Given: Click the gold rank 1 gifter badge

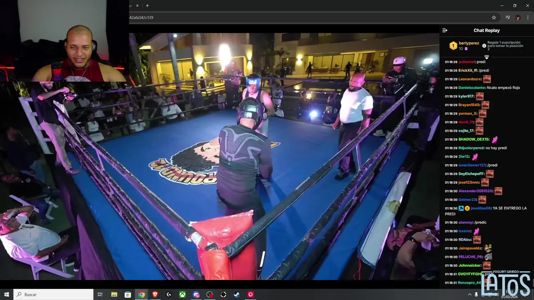Looking at the screenshot, I should point(453,45).
